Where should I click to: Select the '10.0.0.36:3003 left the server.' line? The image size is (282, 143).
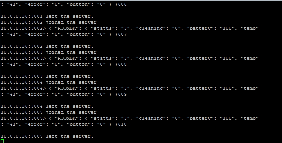pyautogui.click(x=47, y=76)
